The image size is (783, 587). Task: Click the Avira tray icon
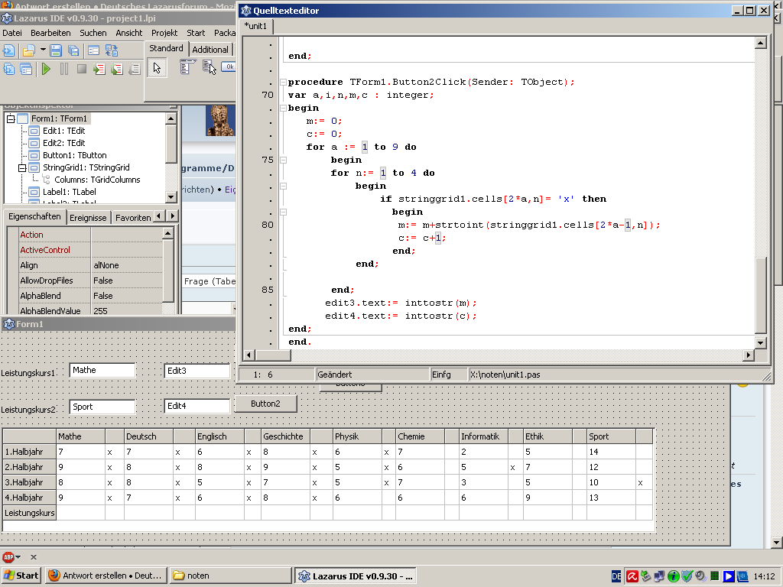tap(632, 576)
